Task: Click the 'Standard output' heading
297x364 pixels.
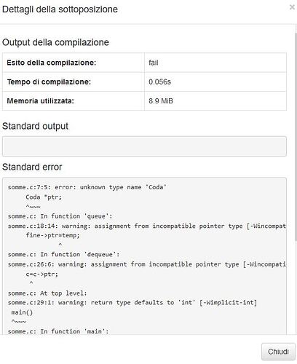Action: [x=35, y=126]
